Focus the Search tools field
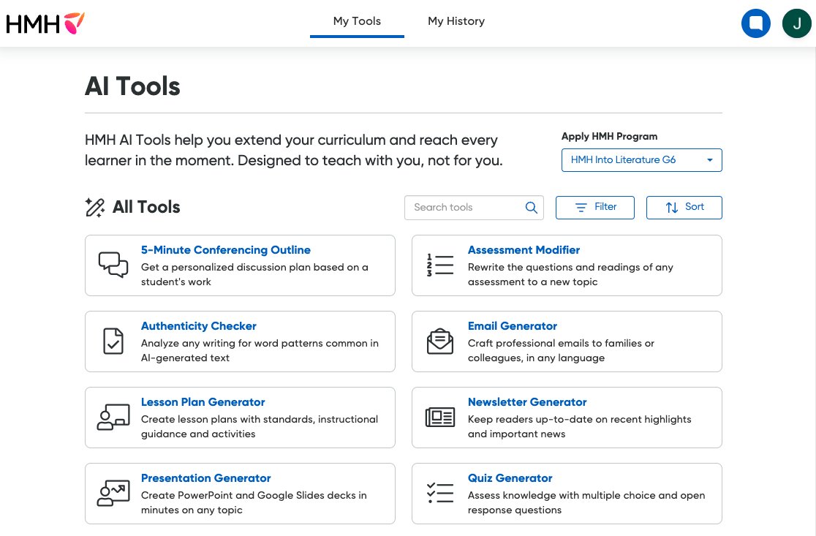Screen dimensions: 816x536 [x=474, y=208]
